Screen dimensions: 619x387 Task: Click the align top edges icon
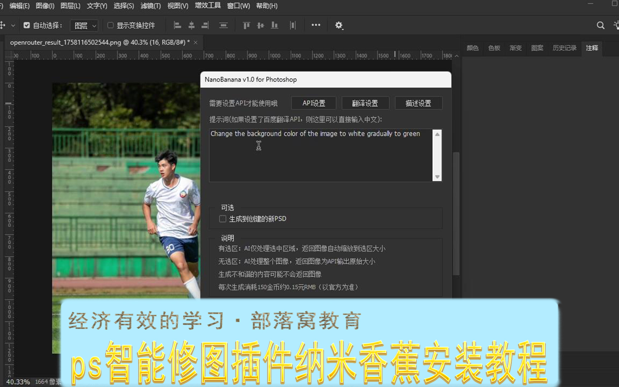[246, 25]
